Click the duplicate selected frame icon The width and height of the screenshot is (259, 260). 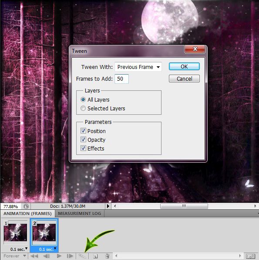[95, 256]
